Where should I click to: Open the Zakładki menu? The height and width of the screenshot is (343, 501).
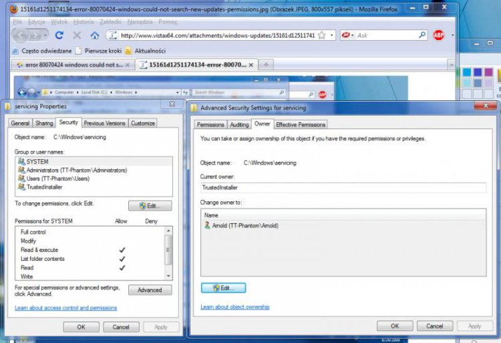click(110, 22)
